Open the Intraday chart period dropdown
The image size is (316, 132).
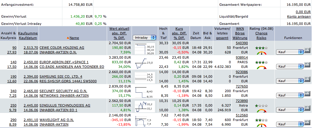coord(144,38)
